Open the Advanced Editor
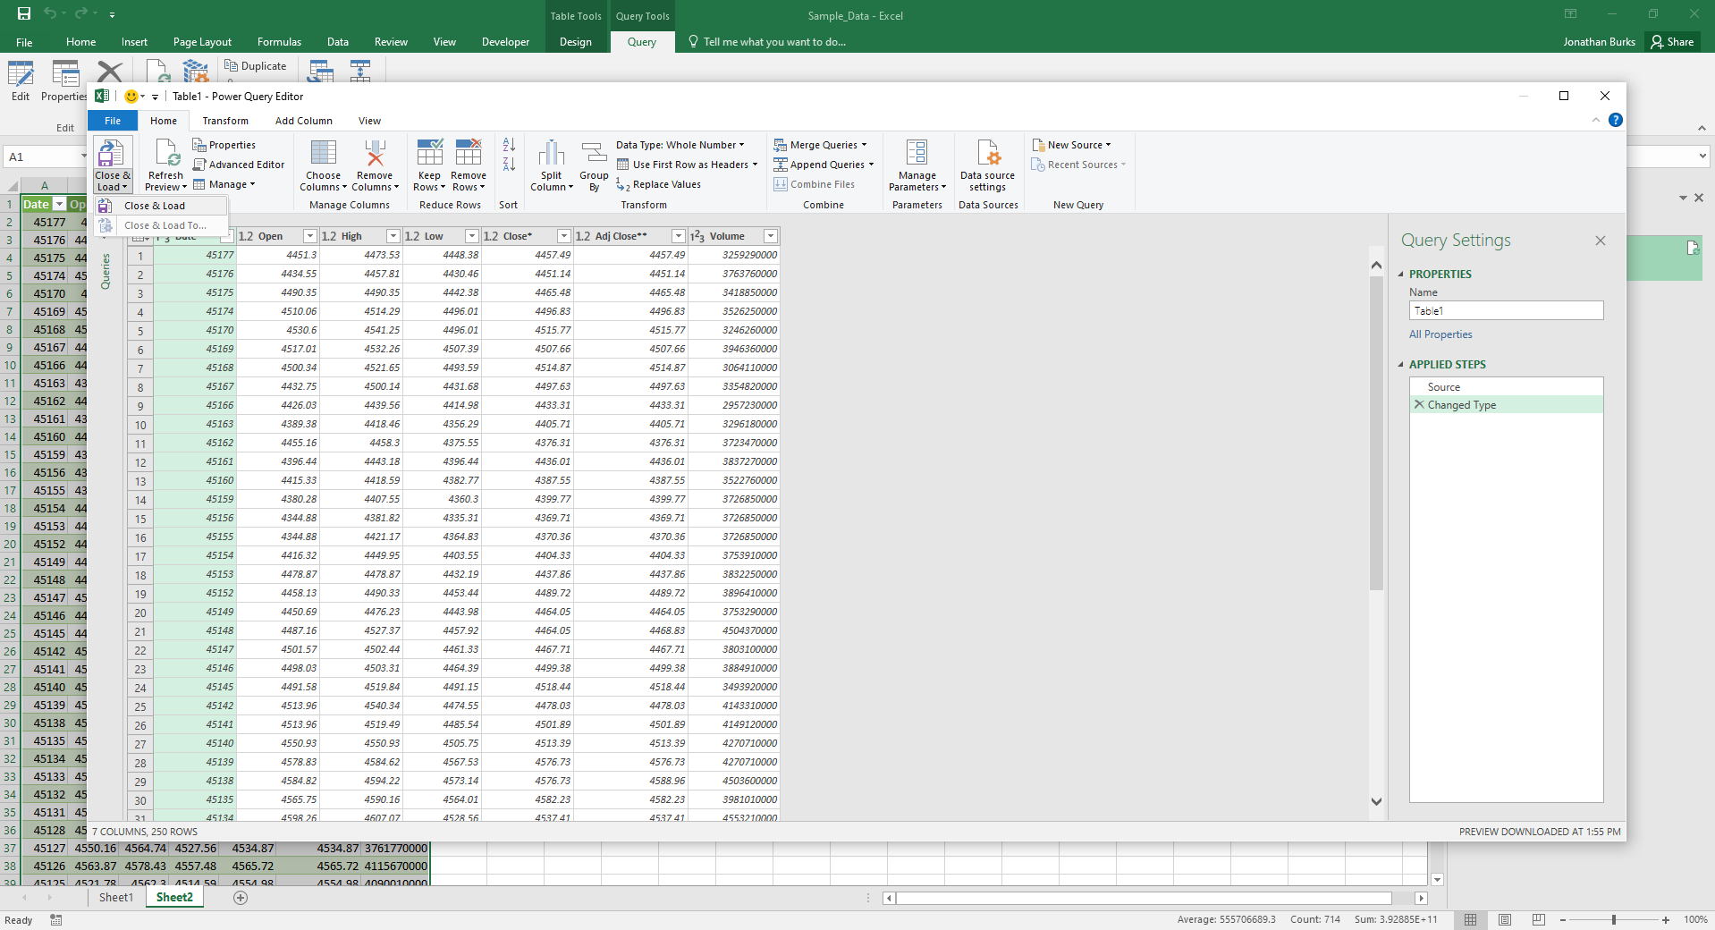 [239, 165]
